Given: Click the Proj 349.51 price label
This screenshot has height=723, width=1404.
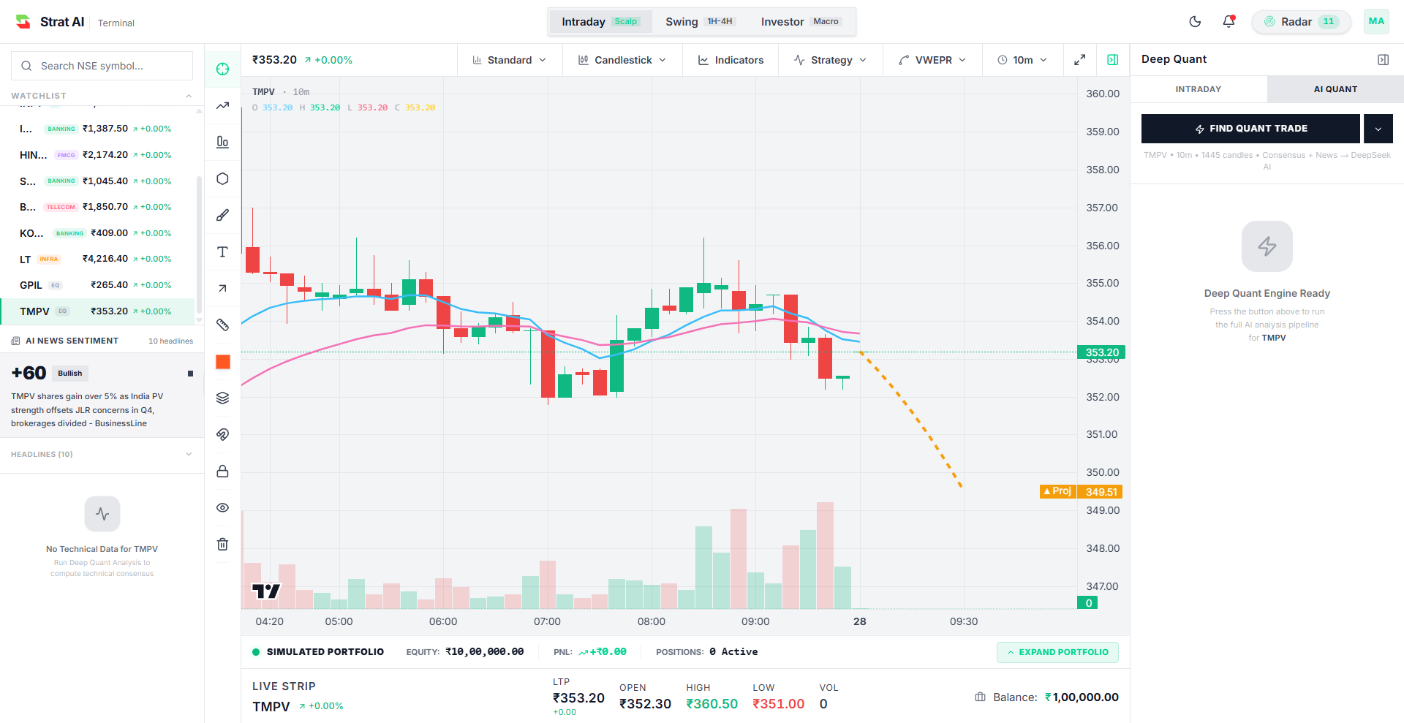Looking at the screenshot, I should coord(1081,491).
